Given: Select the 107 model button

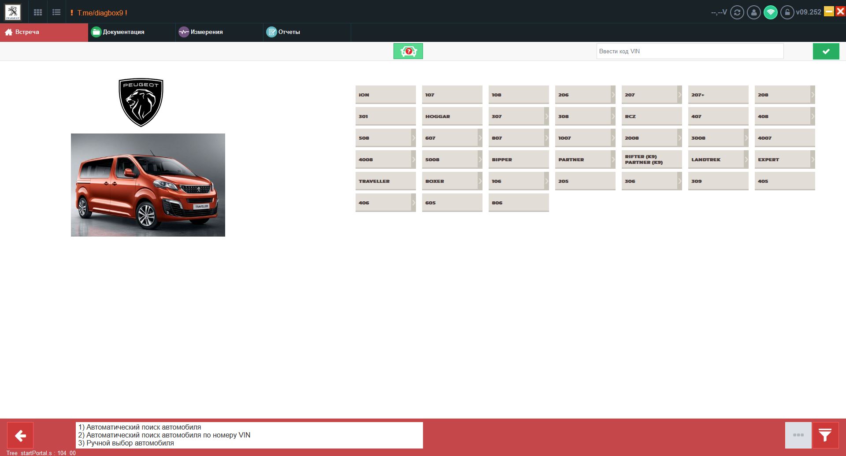Looking at the screenshot, I should click(452, 95).
